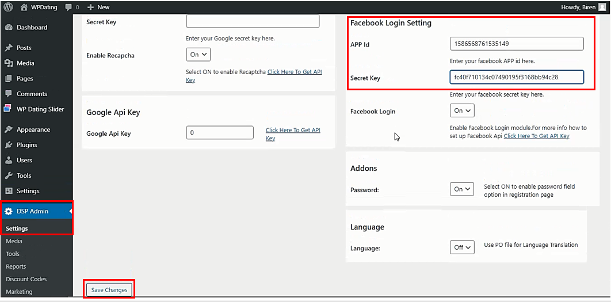
Task: Click 'Use PO file for Language Translation' text
Action: coord(530,244)
